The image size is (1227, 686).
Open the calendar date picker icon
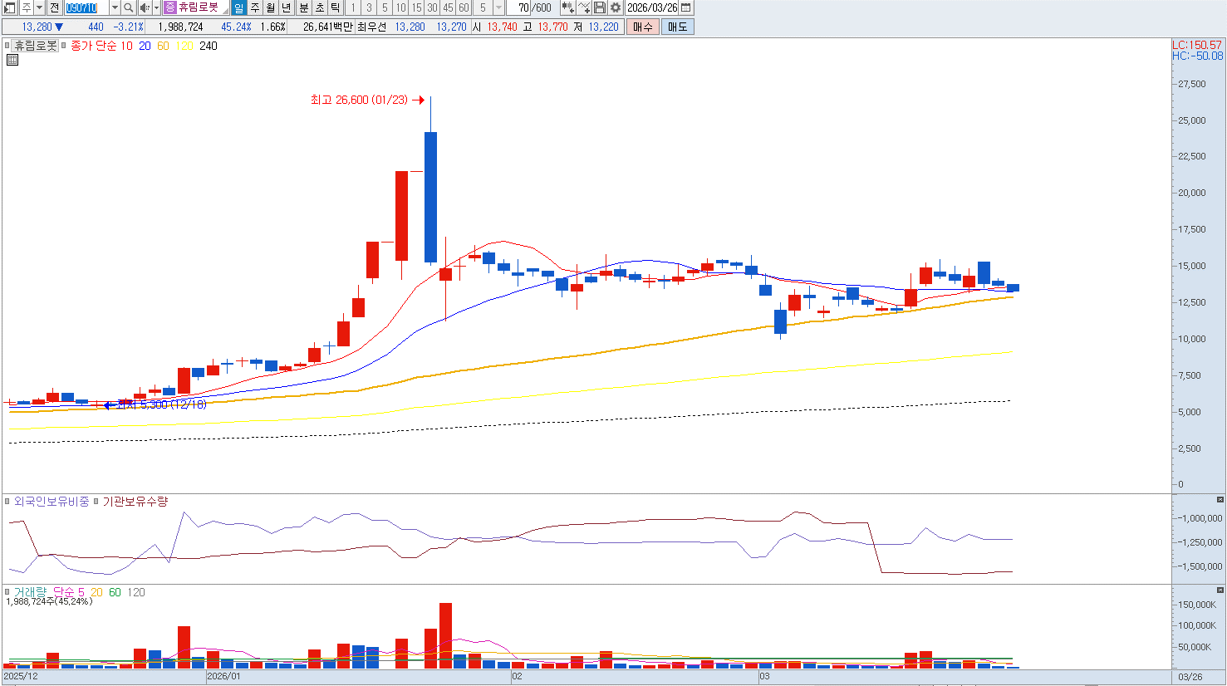(x=685, y=7)
